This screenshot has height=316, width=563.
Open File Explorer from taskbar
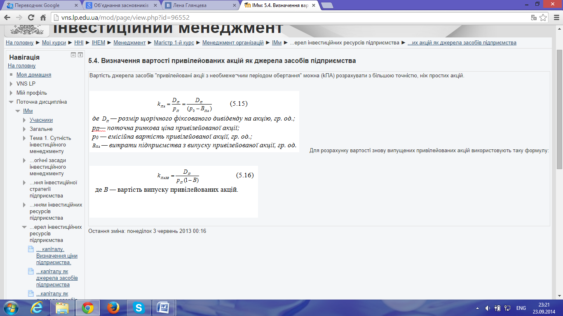(63, 307)
